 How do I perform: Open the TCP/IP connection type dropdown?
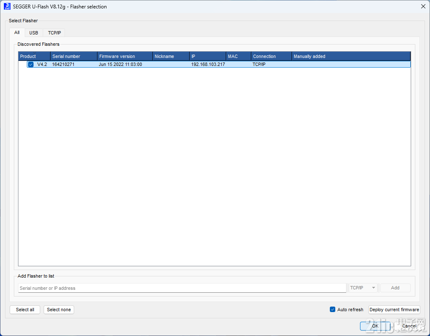click(x=363, y=288)
